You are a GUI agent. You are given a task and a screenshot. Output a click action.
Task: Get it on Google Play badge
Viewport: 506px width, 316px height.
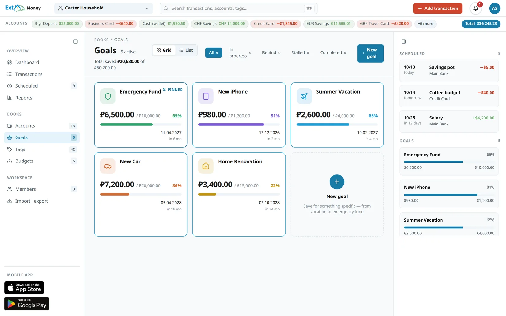[27, 304]
